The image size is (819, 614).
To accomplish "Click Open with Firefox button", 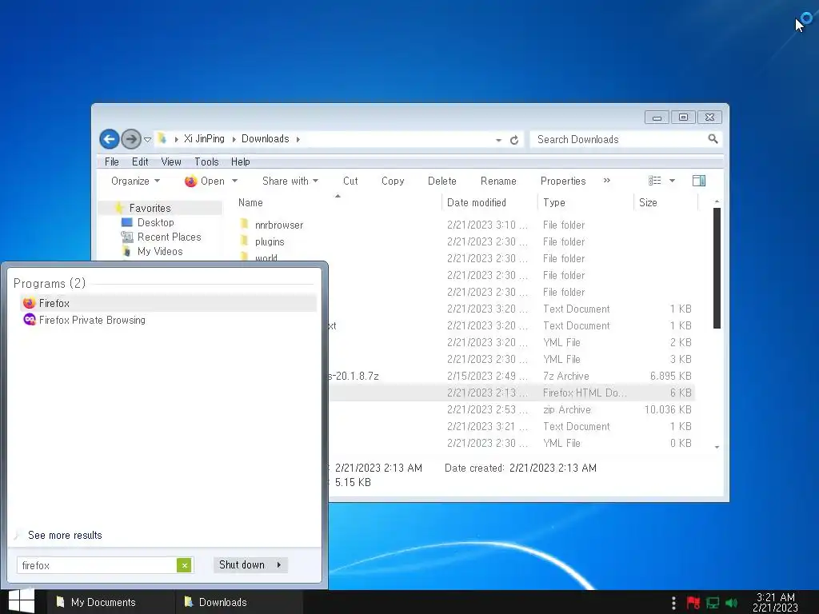I will click(205, 181).
